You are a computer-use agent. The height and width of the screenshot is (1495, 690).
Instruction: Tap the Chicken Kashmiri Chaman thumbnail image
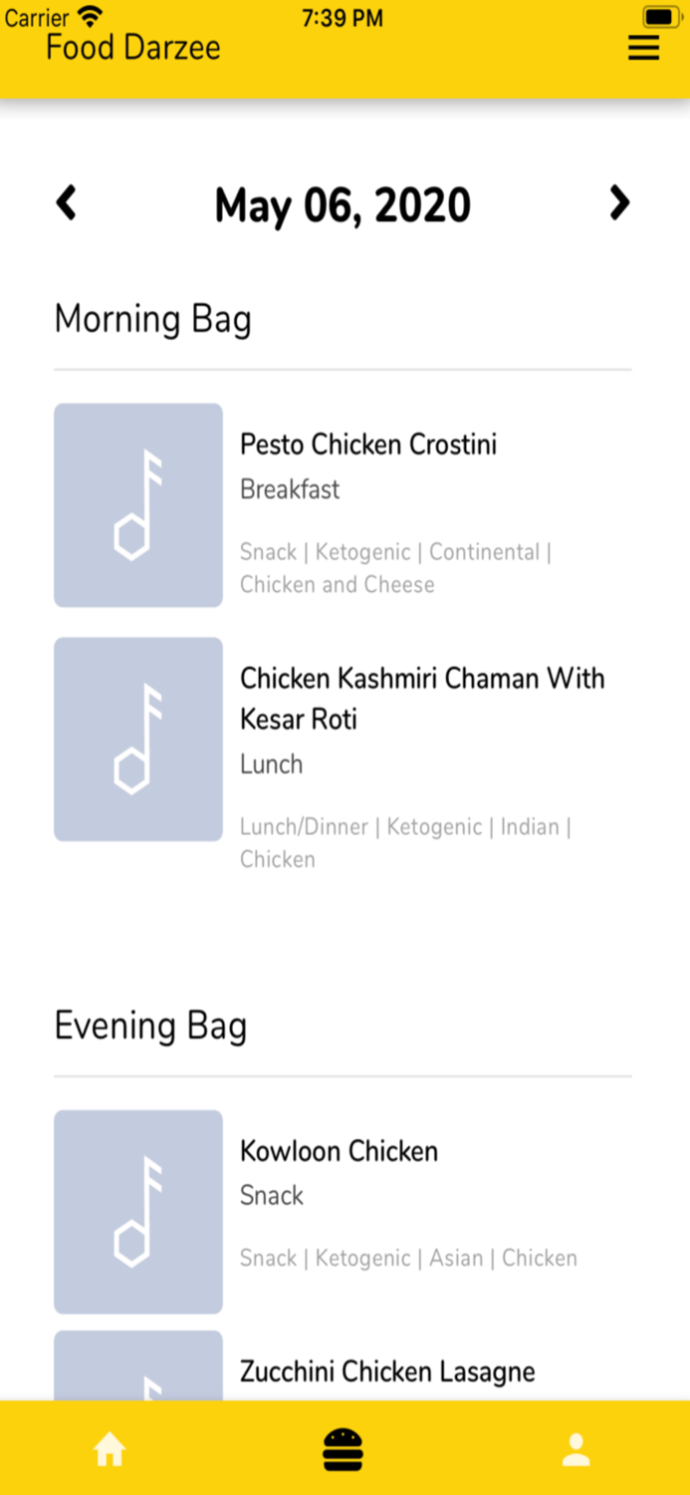click(x=137, y=739)
